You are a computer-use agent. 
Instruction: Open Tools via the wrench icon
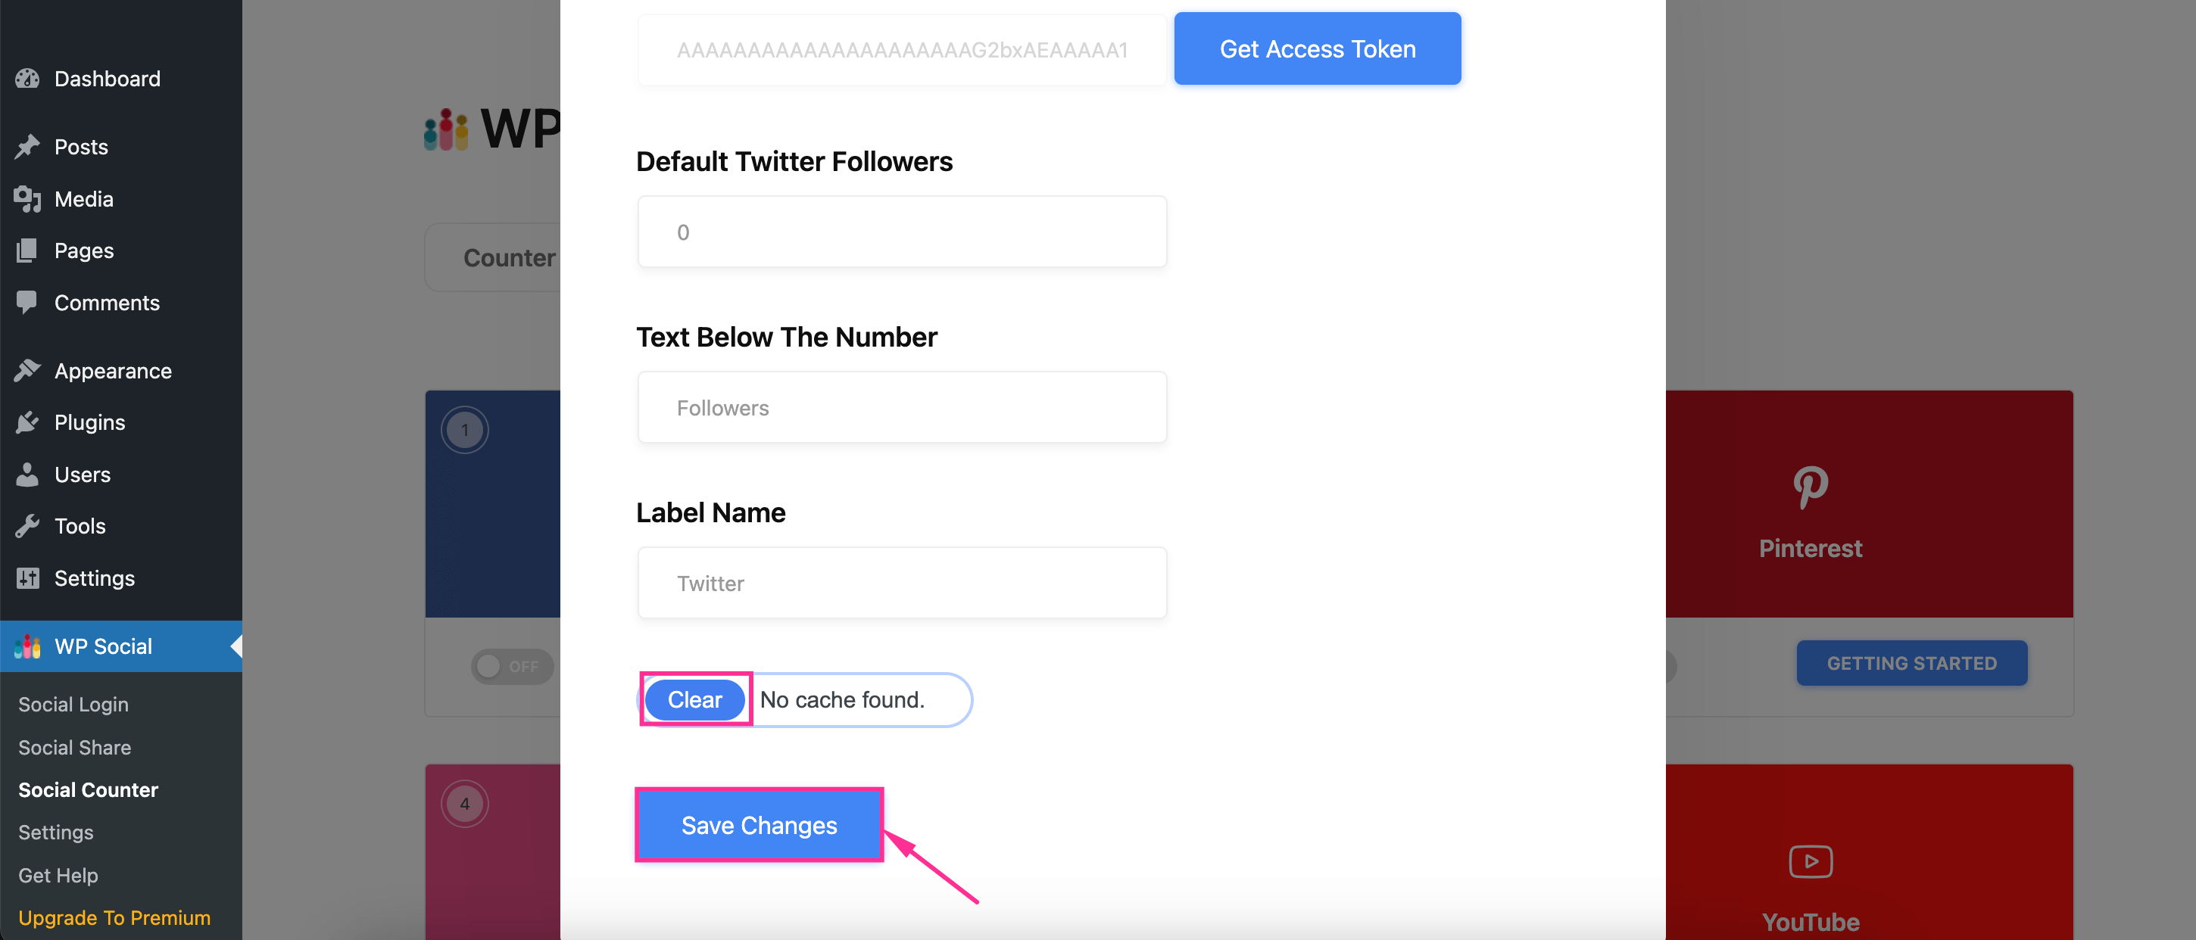[x=28, y=526]
